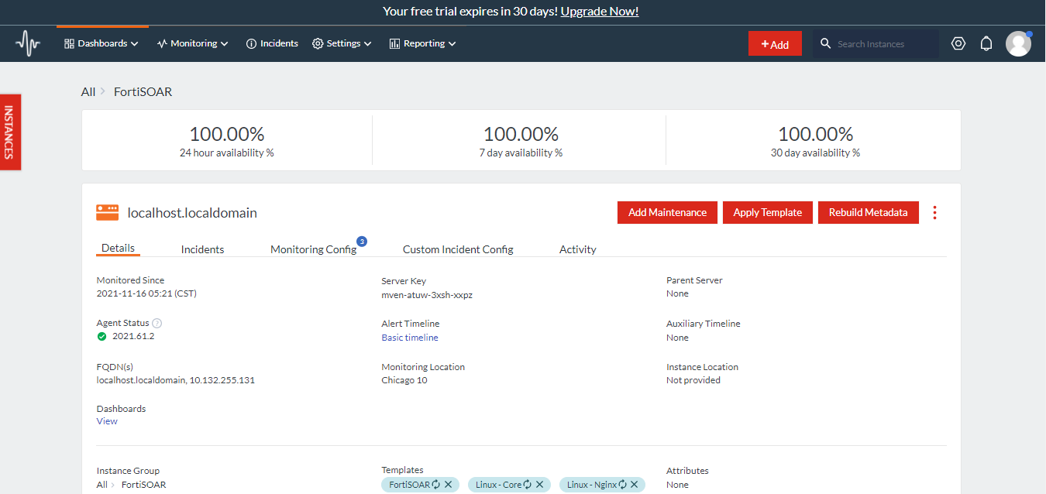Click the search magnifier icon

pos(825,43)
